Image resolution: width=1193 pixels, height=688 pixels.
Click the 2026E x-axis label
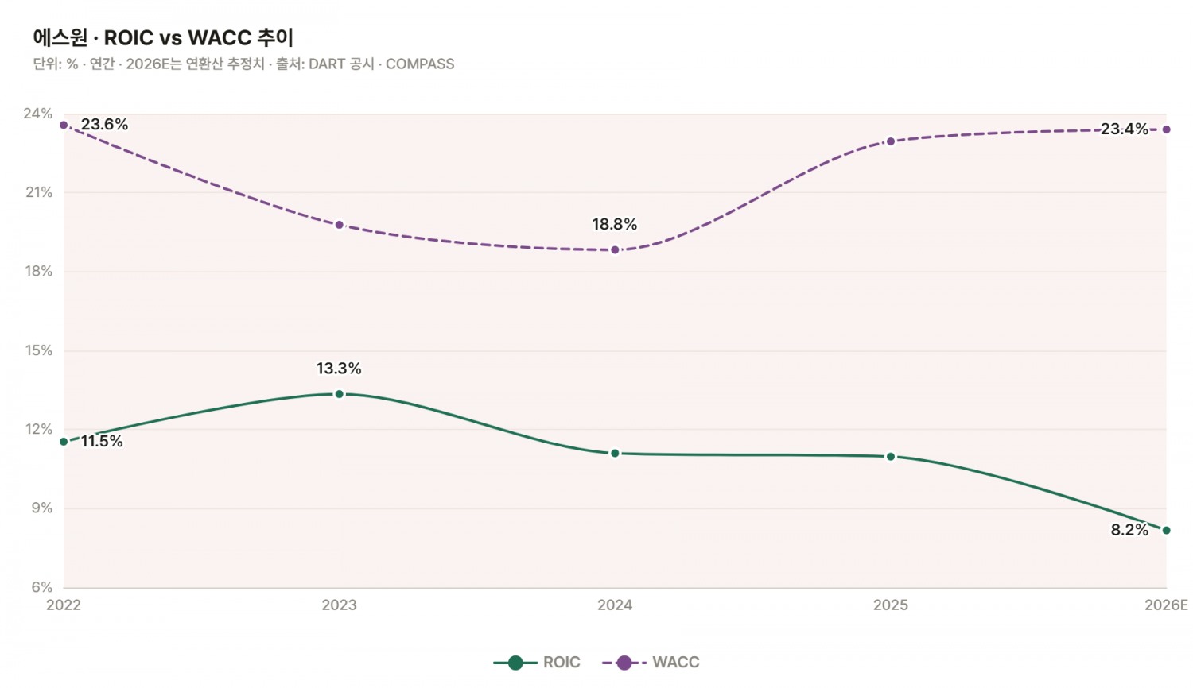click(x=1166, y=605)
